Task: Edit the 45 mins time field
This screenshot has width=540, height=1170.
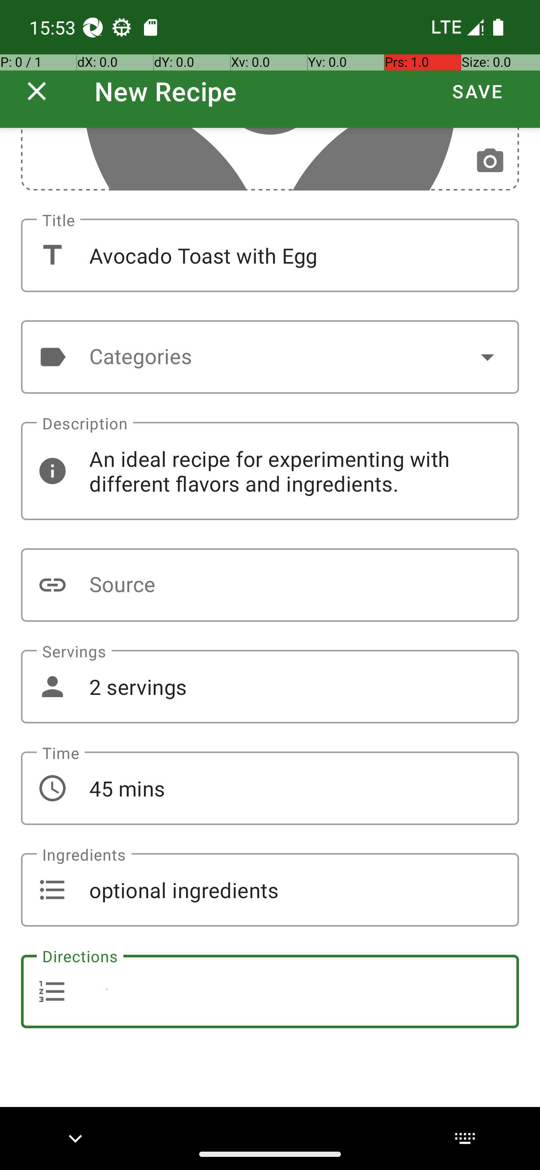Action: point(270,788)
